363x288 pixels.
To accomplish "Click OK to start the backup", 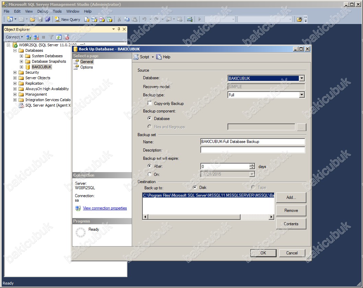I will click(x=263, y=253).
